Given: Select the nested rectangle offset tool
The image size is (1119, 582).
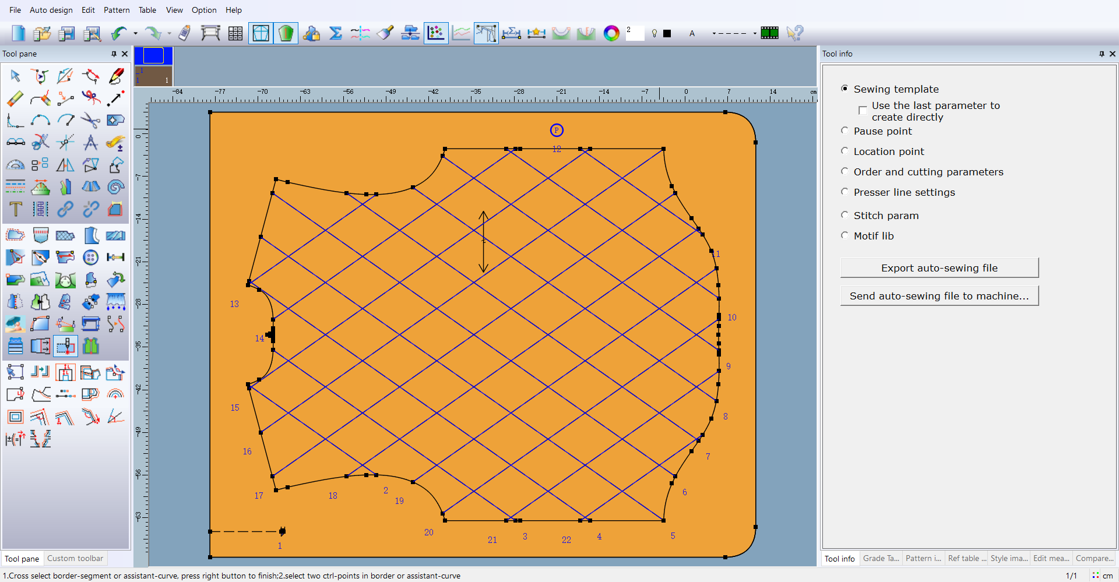Looking at the screenshot, I should [x=15, y=417].
